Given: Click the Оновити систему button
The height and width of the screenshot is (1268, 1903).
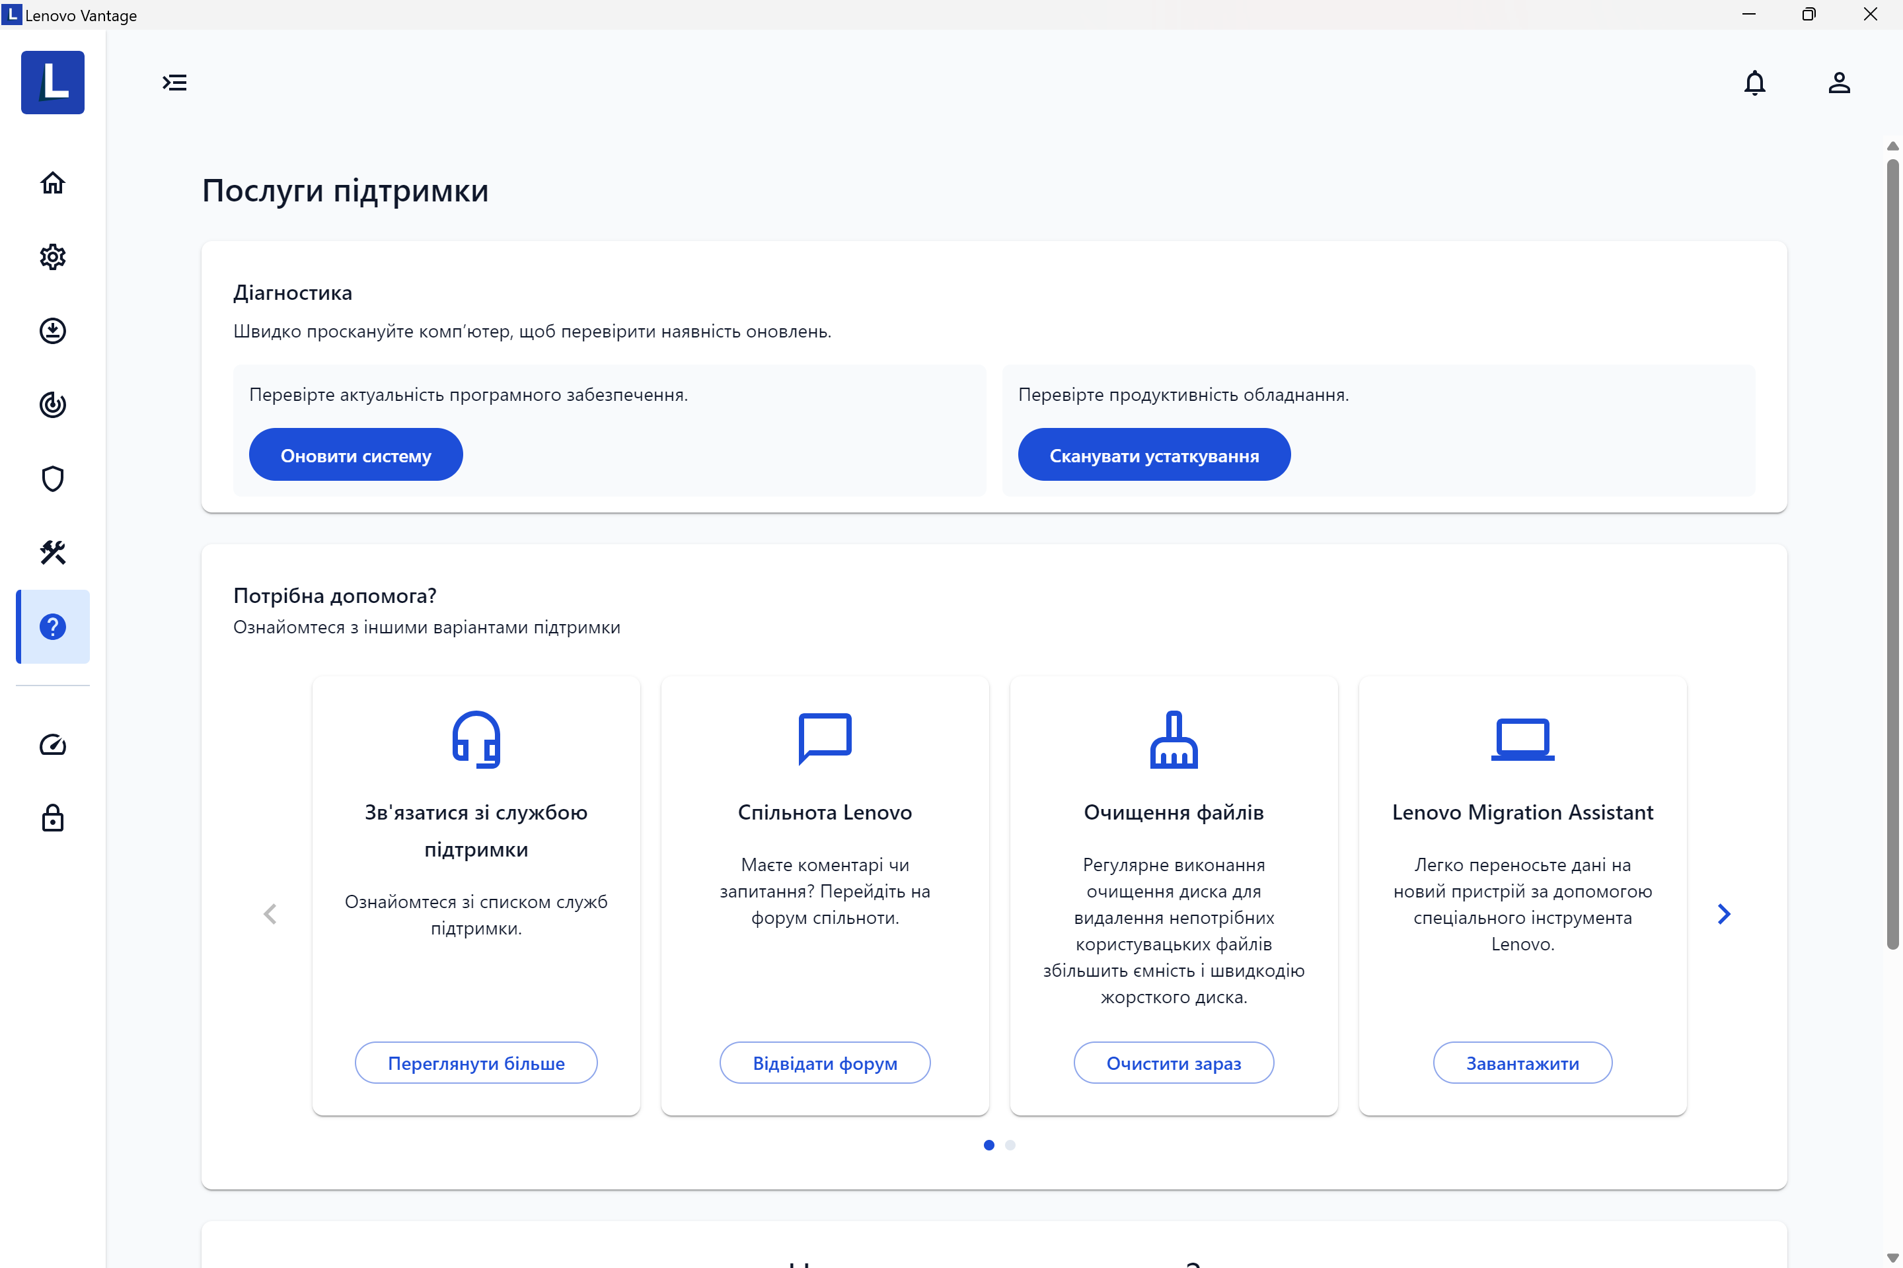Looking at the screenshot, I should 356,455.
